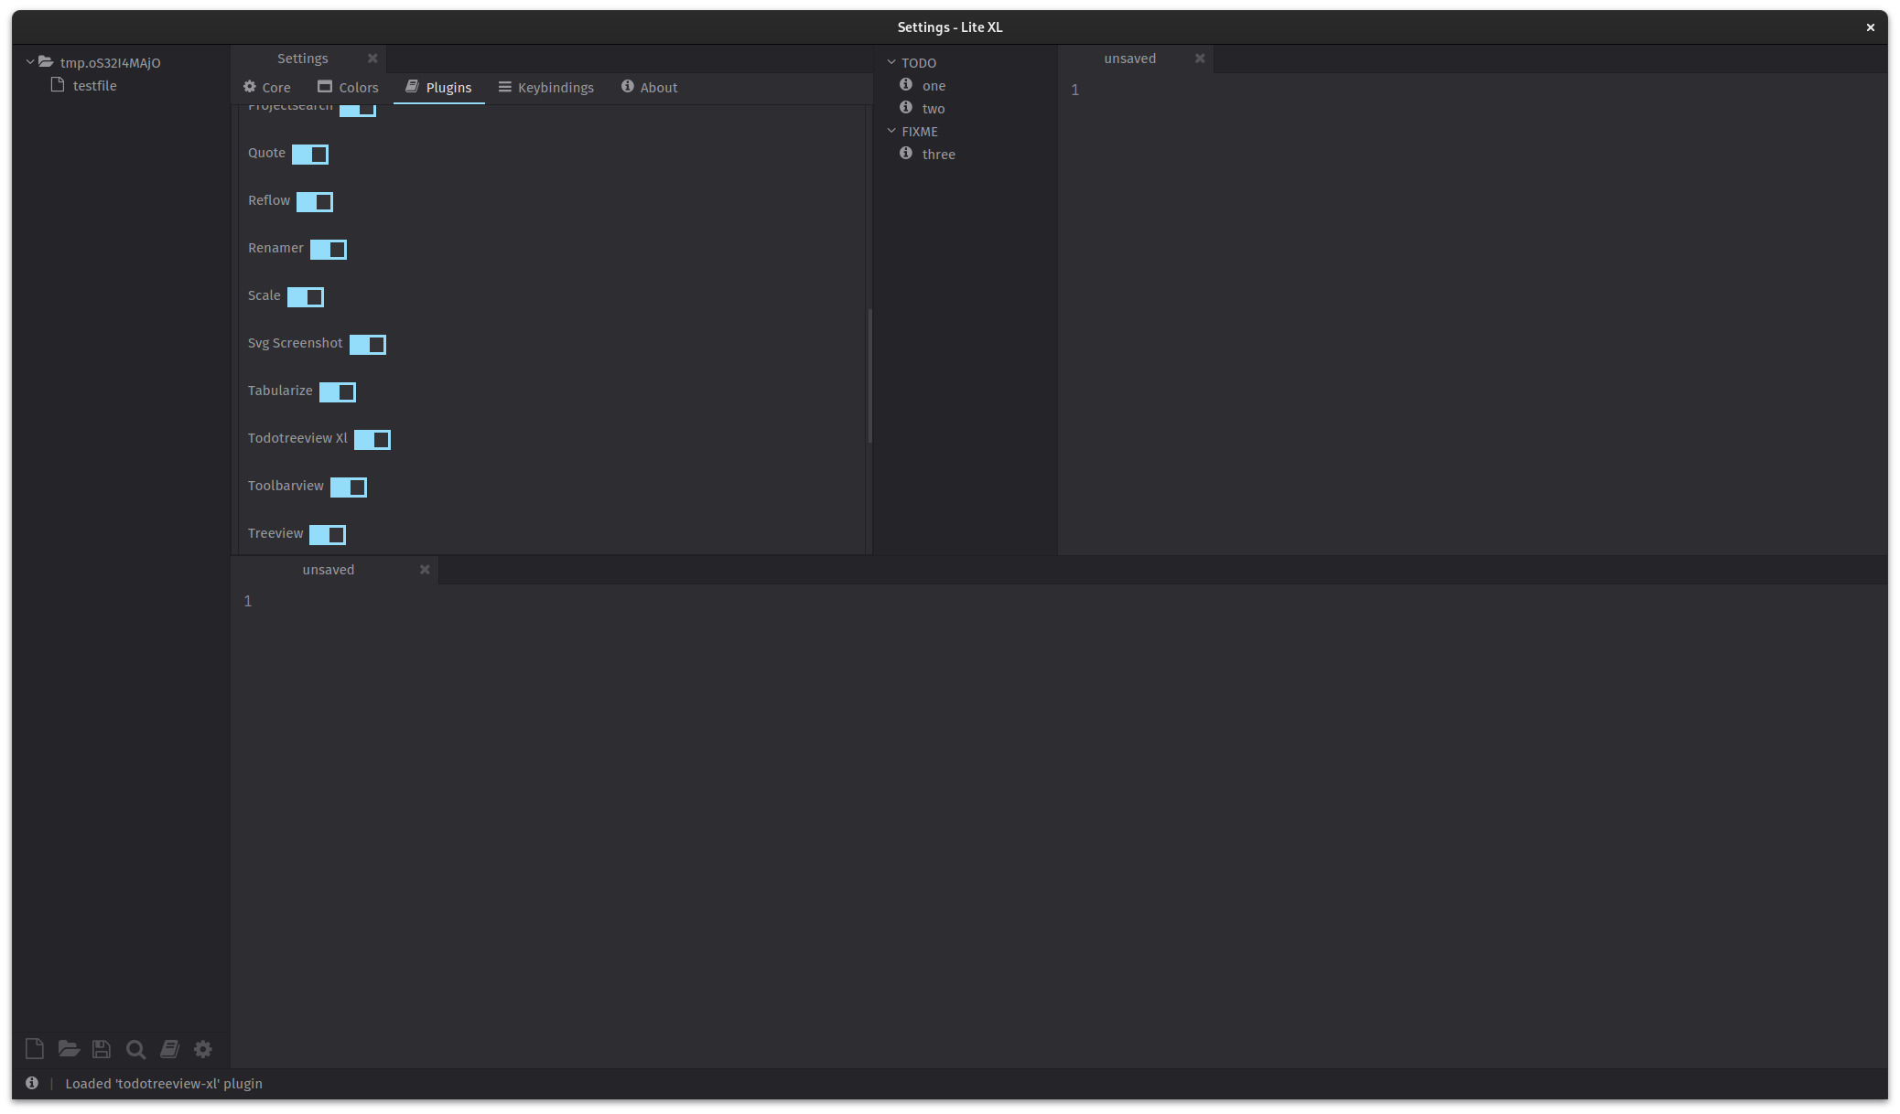Close the Settings tab
The height and width of the screenshot is (1114, 1900).
tap(372, 58)
